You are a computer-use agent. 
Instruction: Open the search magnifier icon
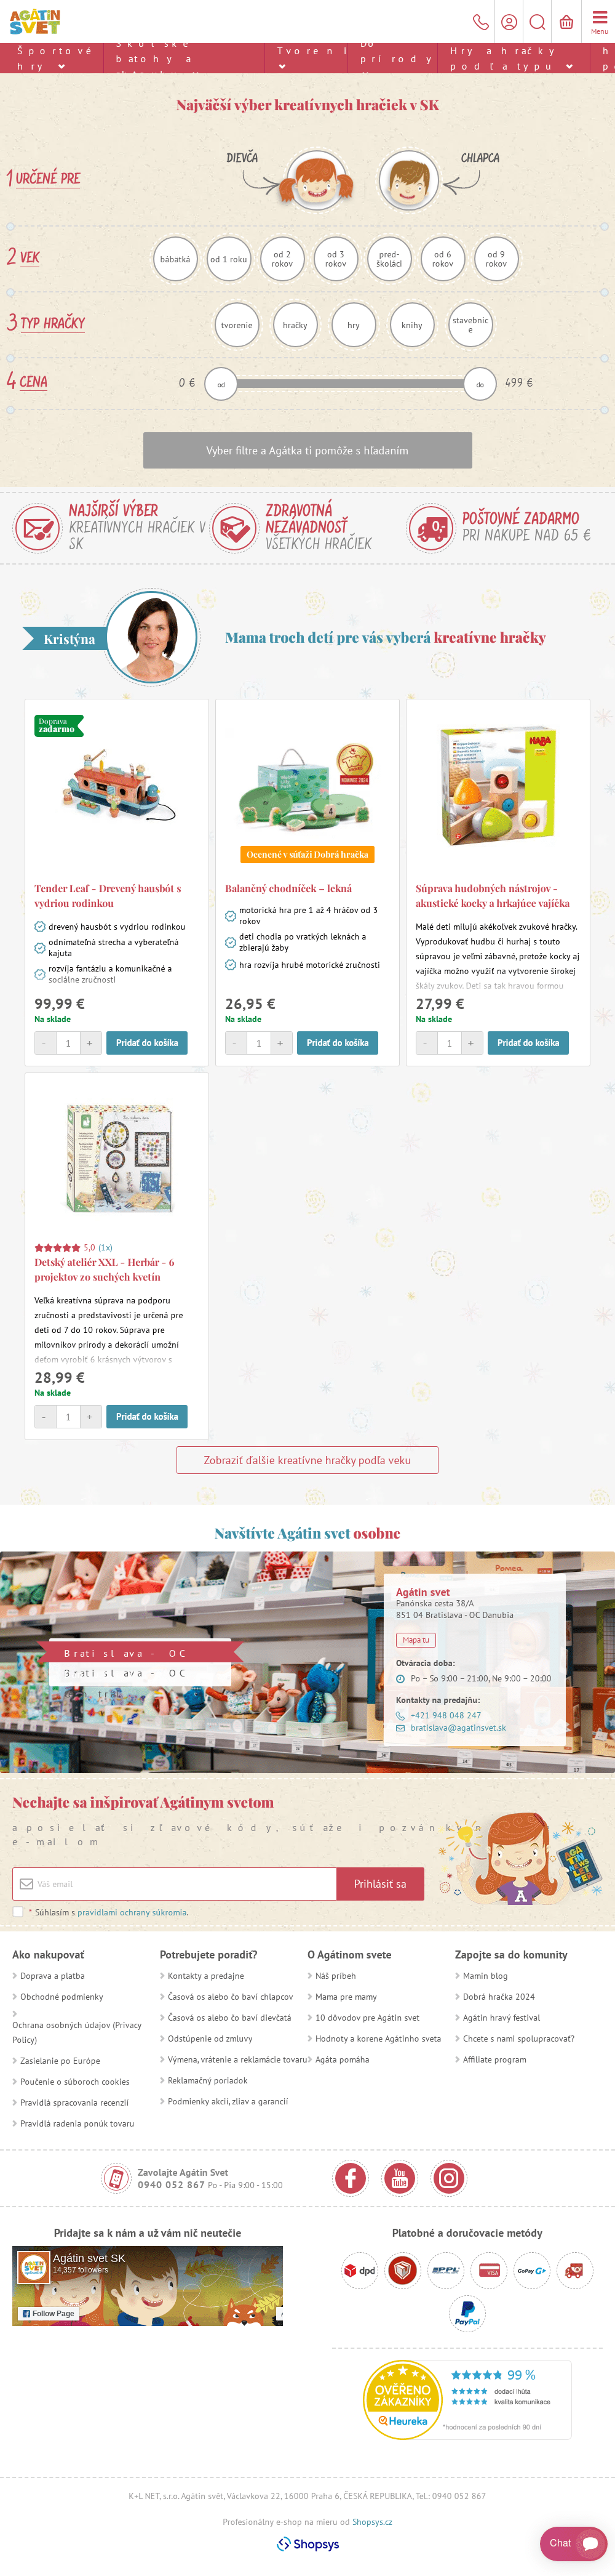(x=537, y=22)
